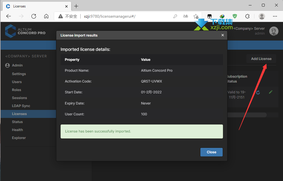Open Users in the sidebar
Viewport: 283px width, 181px height.
pos(17,82)
